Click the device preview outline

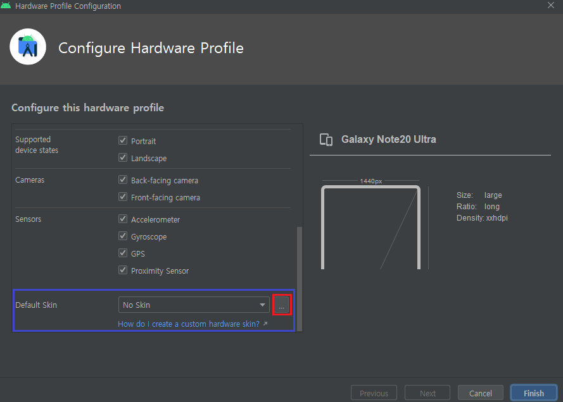[370, 227]
